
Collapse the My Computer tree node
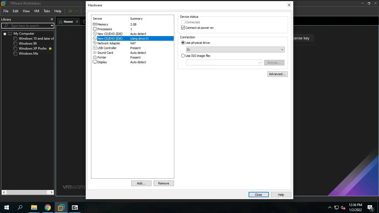pos(5,34)
